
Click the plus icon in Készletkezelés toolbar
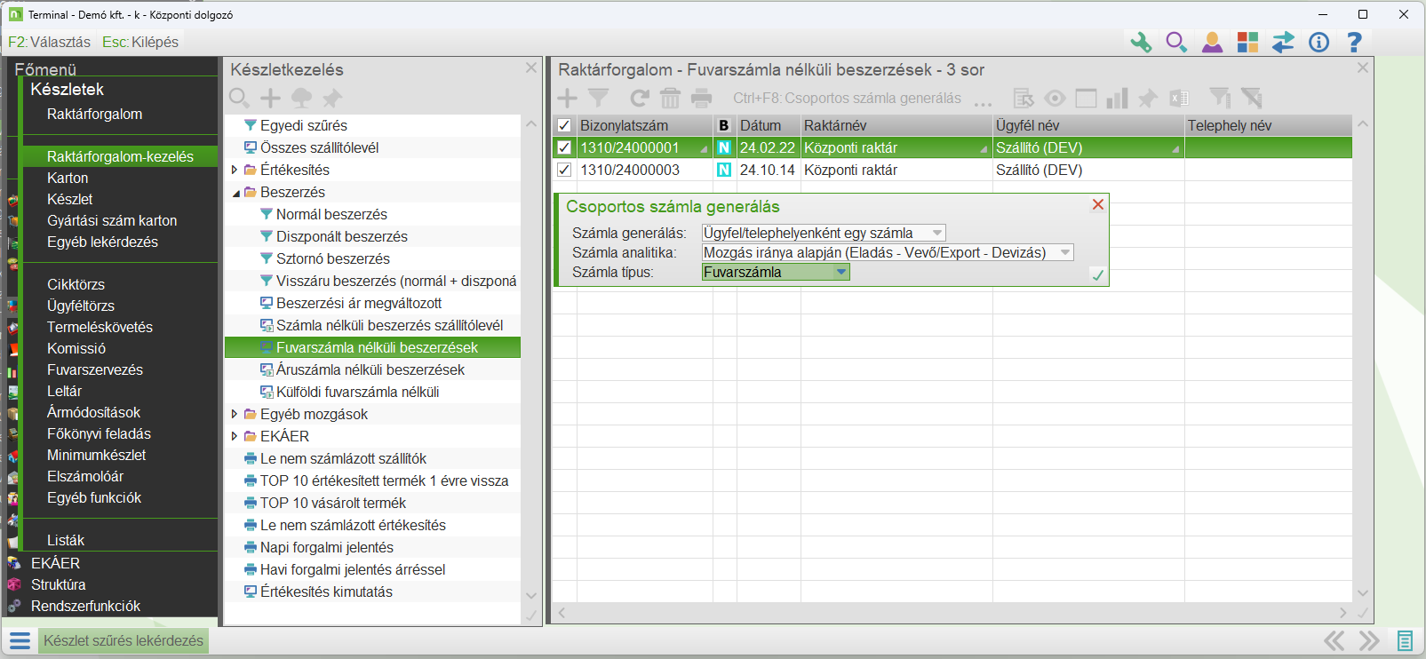pos(270,98)
